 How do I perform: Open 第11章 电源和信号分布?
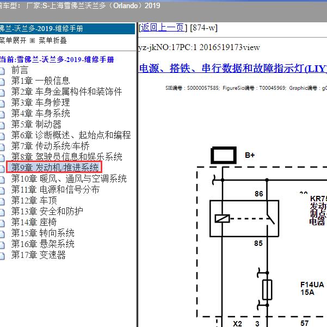(55, 189)
